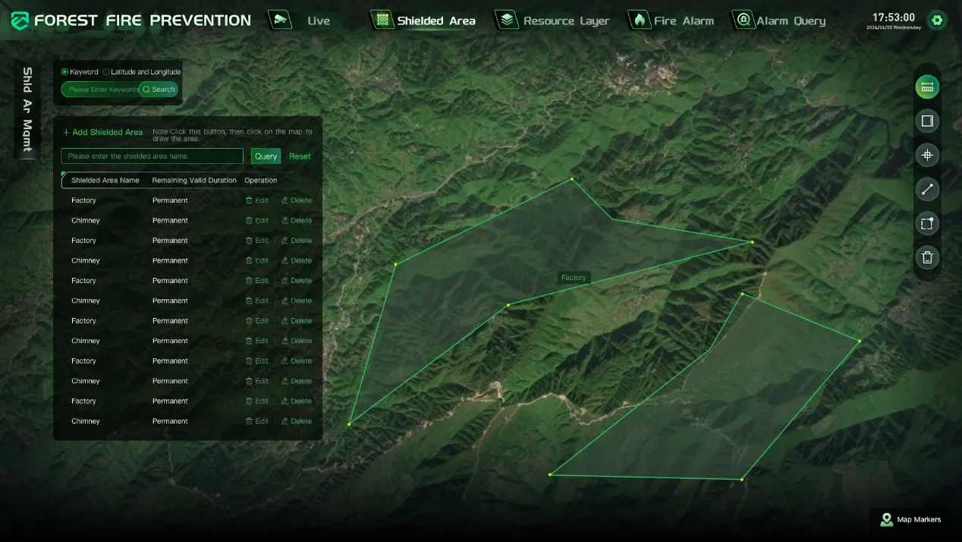This screenshot has height=542, width=962.
Task: Open the Resource Layer tab
Action: (x=552, y=20)
